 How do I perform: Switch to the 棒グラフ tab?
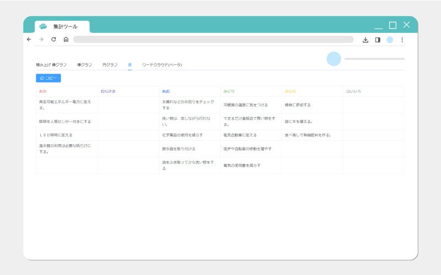coord(84,65)
